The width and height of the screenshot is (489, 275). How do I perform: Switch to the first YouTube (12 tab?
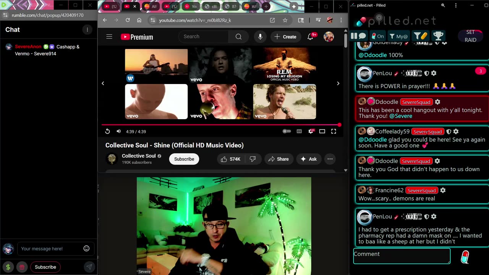pos(110,6)
